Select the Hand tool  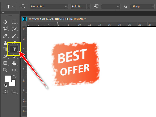pyautogui.click(x=14, y=63)
